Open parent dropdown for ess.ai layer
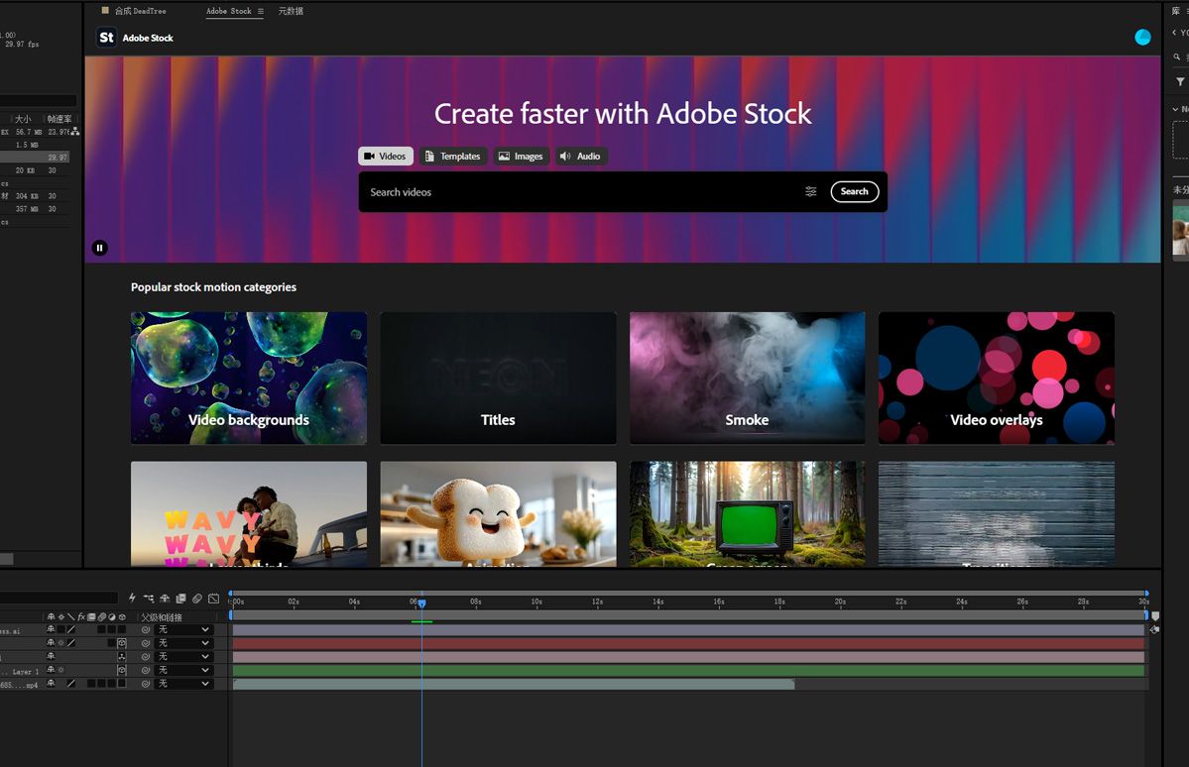This screenshot has height=767, width=1189. [184, 630]
